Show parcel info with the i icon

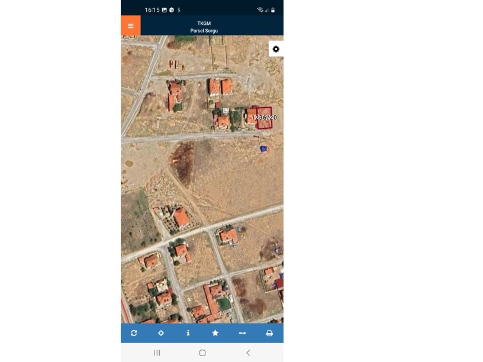[x=188, y=333]
